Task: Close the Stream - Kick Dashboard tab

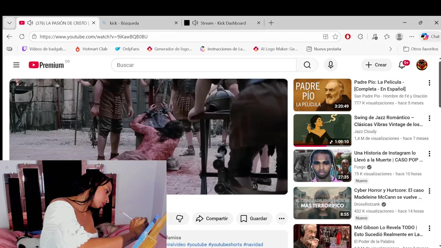Action: click(259, 23)
